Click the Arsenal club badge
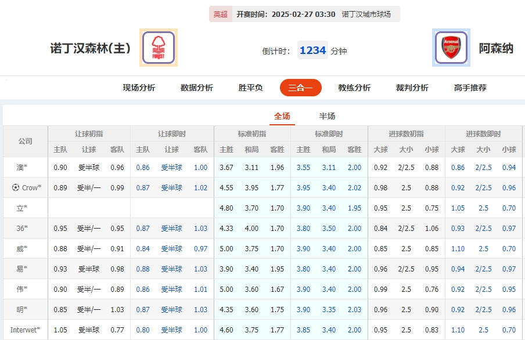This screenshot has height=340, width=525. pos(451,47)
